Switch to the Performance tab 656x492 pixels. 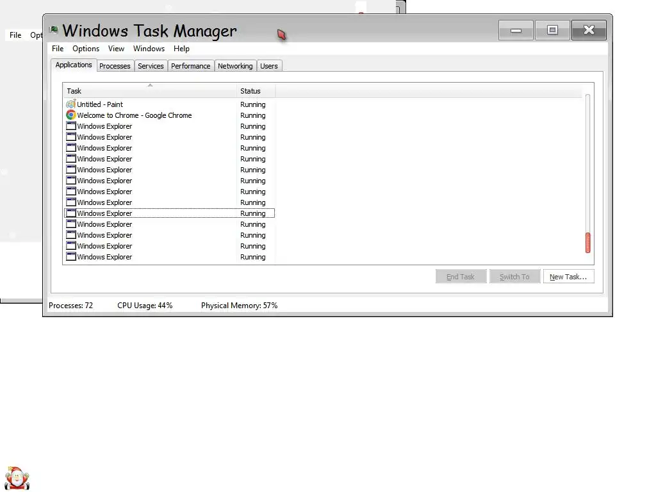(x=191, y=66)
